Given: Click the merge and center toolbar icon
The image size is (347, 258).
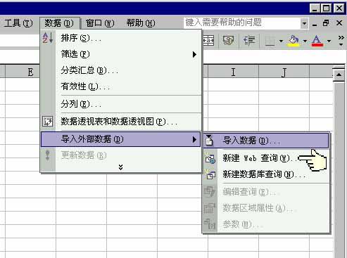Looking at the screenshot, I should coord(208,41).
